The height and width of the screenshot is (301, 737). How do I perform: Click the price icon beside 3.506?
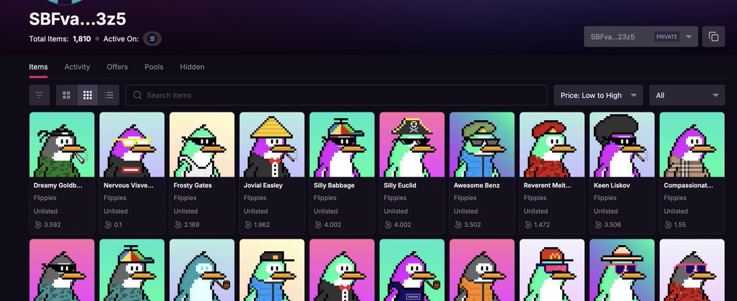coord(598,225)
